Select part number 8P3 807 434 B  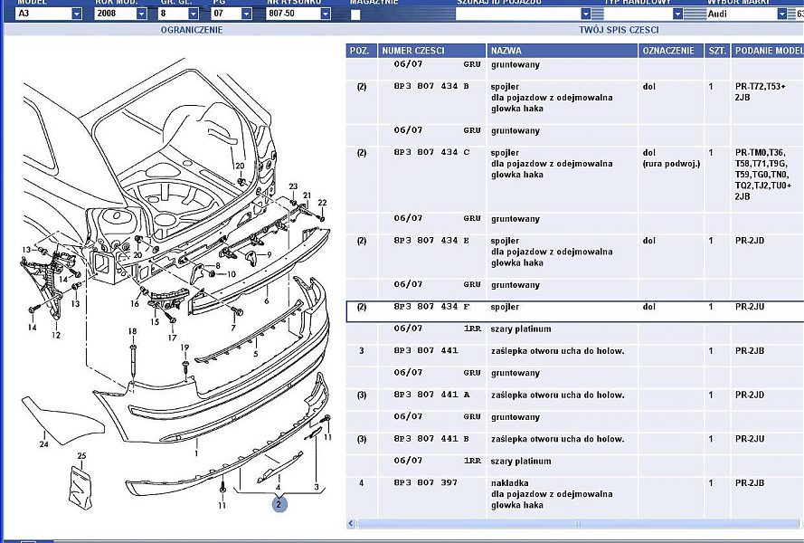pyautogui.click(x=431, y=86)
